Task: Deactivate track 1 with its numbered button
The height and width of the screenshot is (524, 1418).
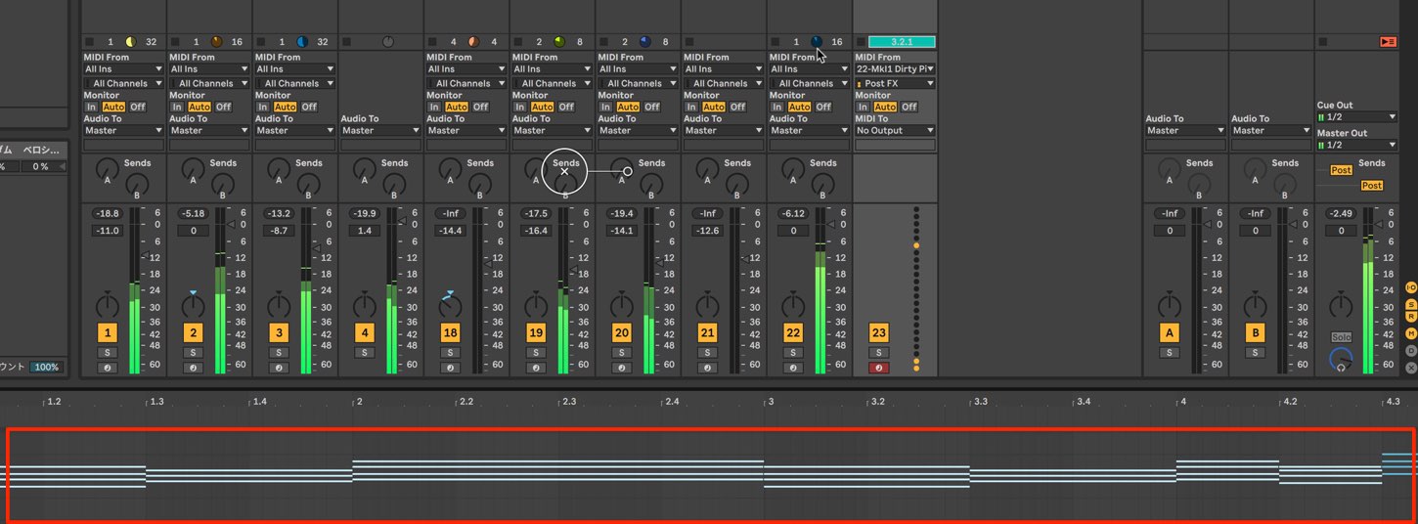Action: (108, 332)
